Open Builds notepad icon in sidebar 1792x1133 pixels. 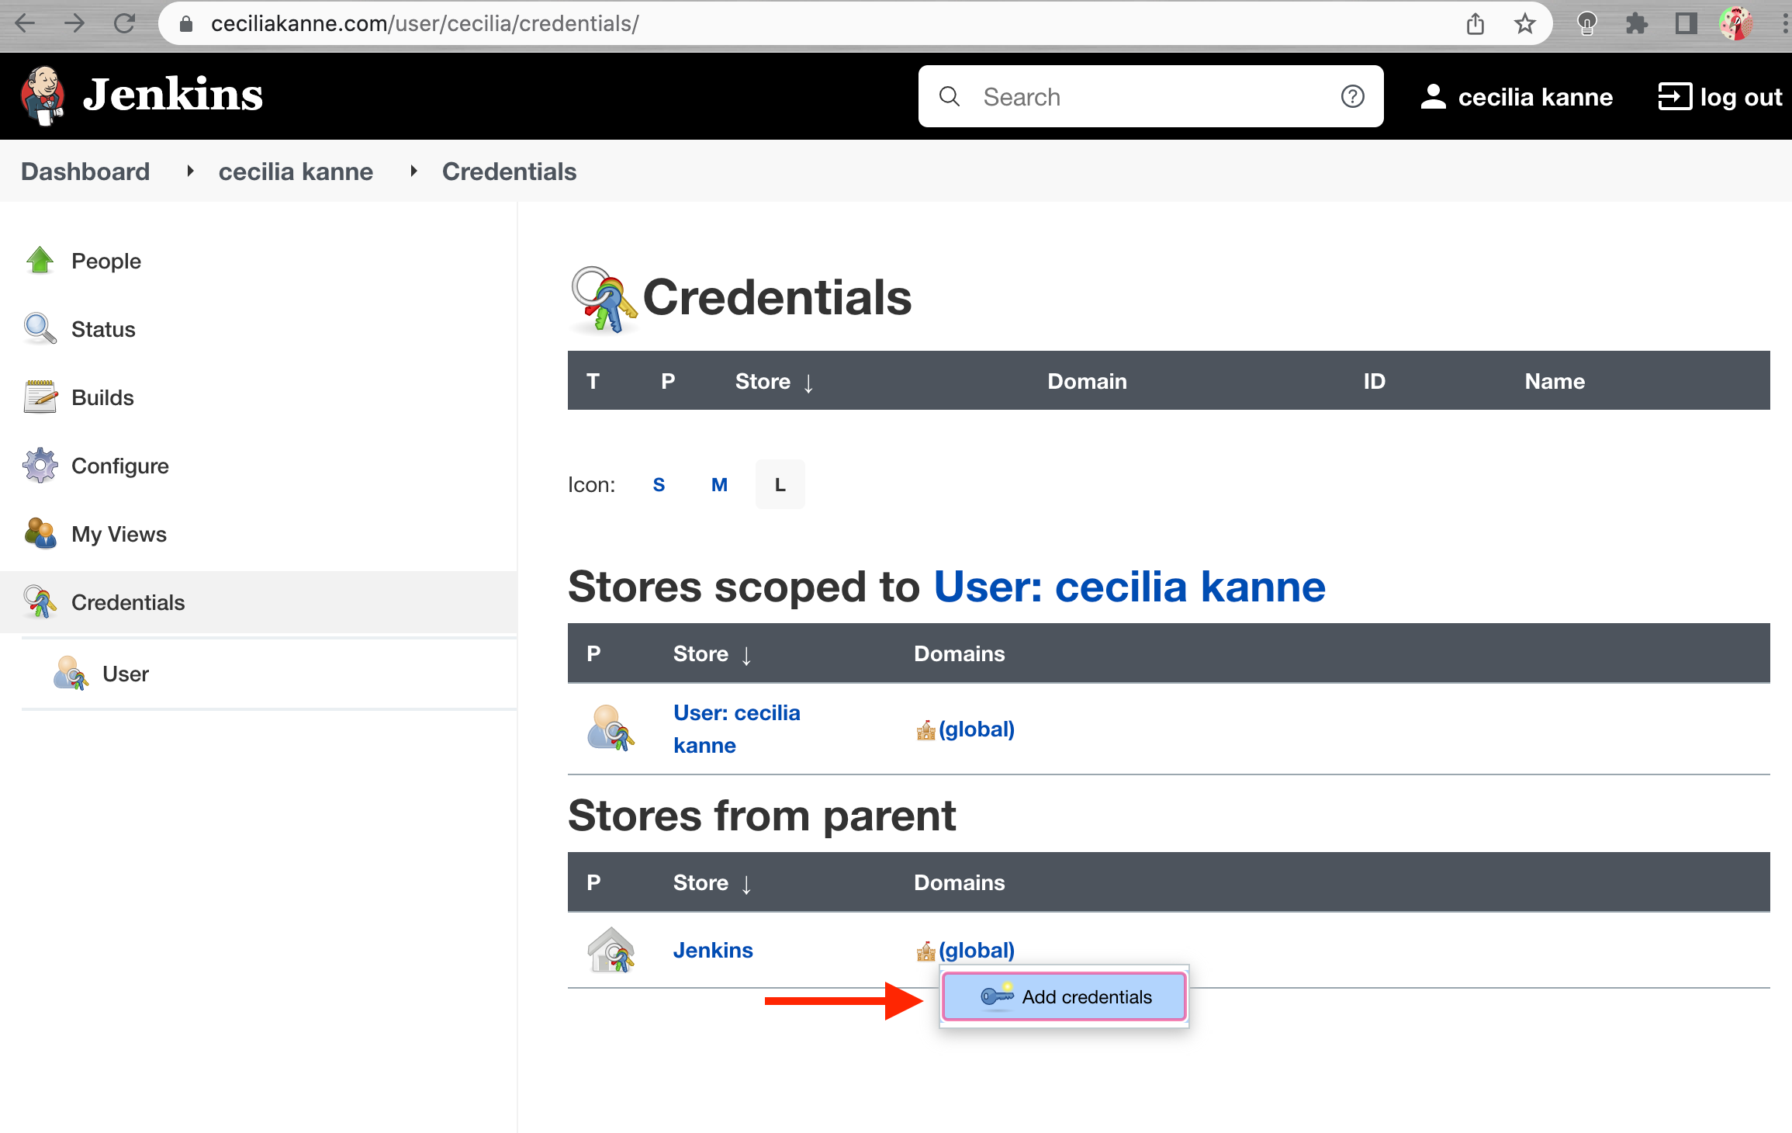(40, 397)
